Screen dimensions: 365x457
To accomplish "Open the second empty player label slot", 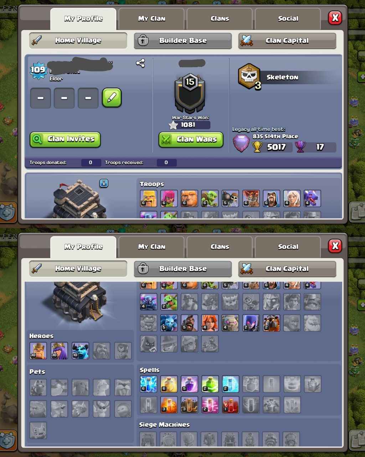I will (64, 98).
